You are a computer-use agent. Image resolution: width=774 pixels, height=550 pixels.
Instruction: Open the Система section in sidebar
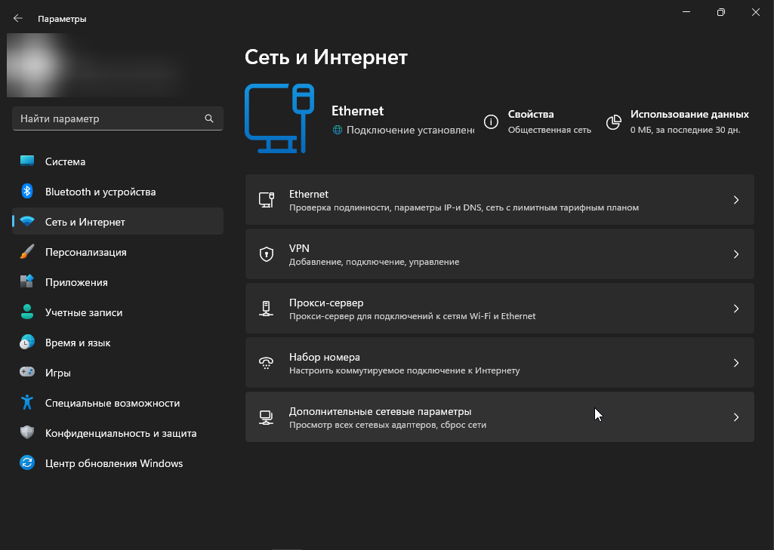(x=65, y=161)
